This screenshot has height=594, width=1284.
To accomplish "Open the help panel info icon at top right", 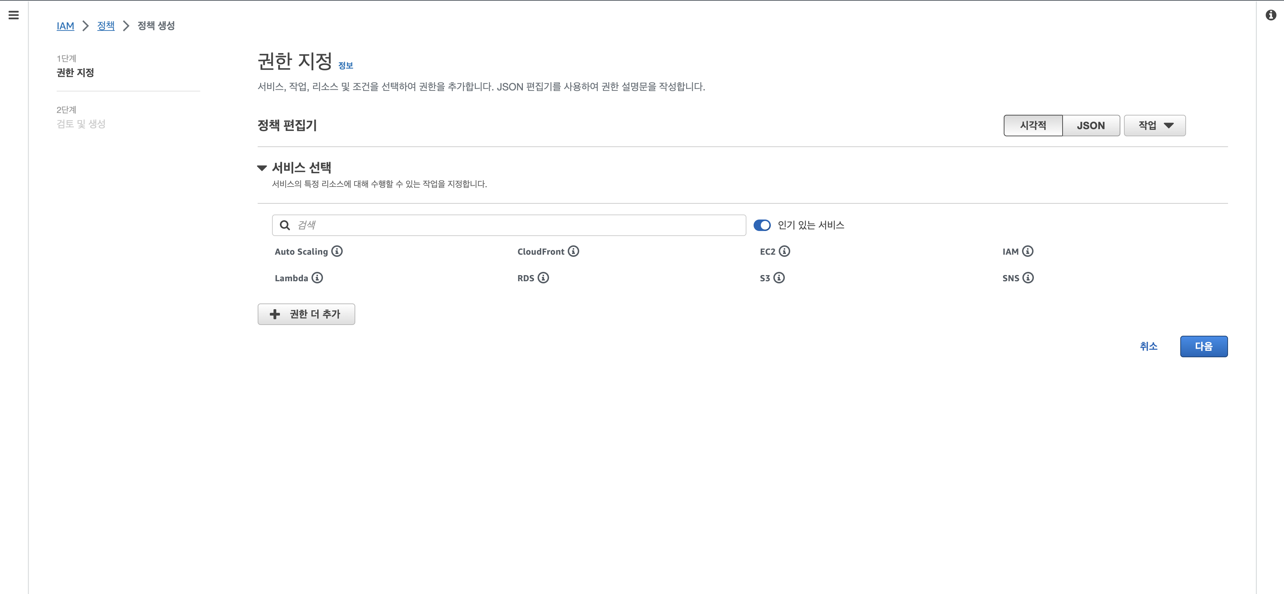I will point(1270,15).
